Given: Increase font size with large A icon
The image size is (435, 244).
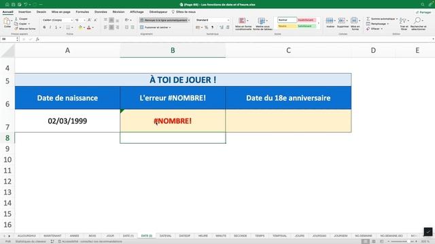Looking at the screenshot, I should [x=89, y=20].
